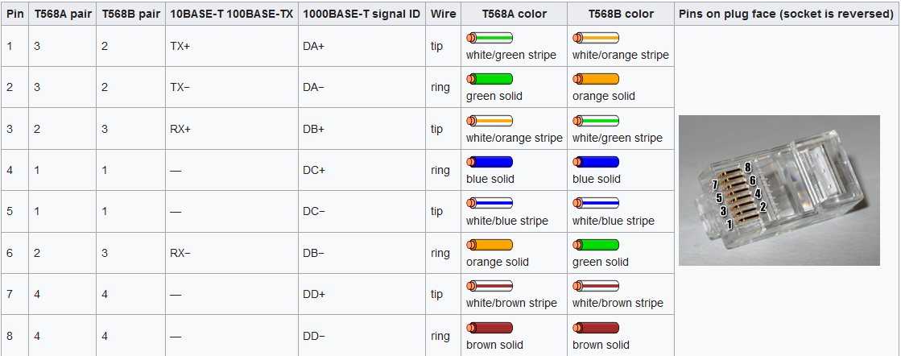
Task: Click the T568B brown solid wire icon
Action: [x=596, y=328]
